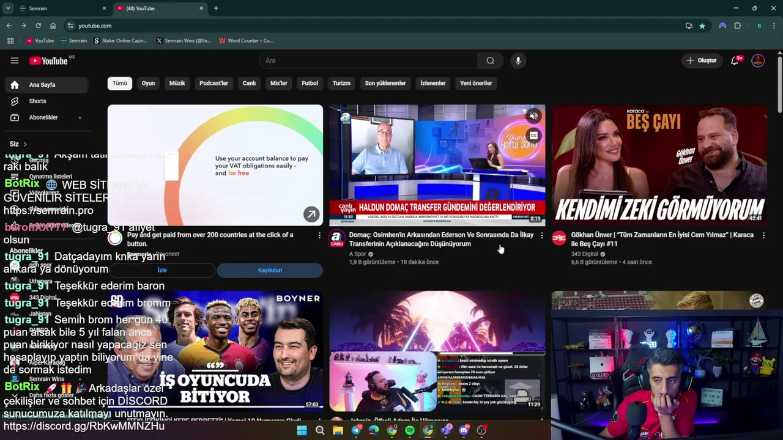
Task: Reload the YouTube page
Action: (x=38, y=26)
